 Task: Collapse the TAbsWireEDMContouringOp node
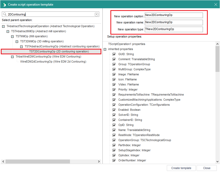13,57
